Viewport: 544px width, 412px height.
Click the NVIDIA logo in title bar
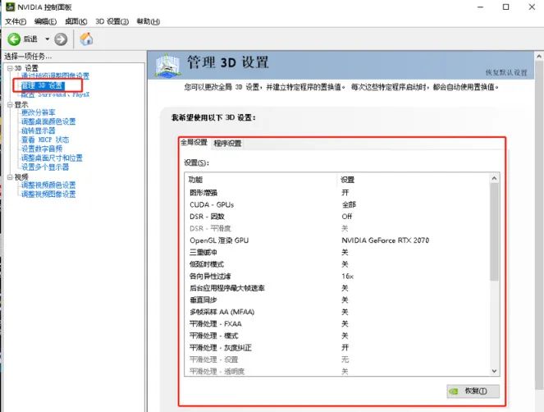(x=8, y=7)
